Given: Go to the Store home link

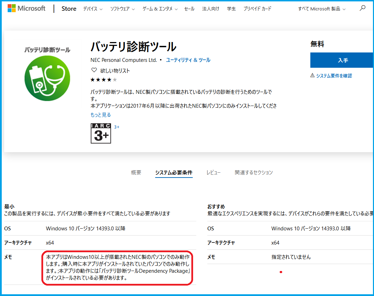Looking at the screenshot, I should pos(69,9).
